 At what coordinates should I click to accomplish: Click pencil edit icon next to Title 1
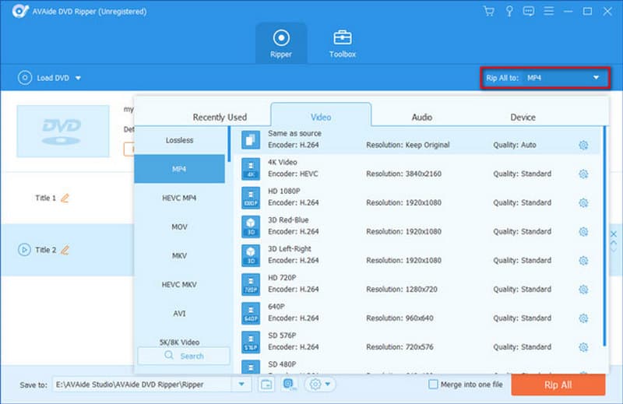pyautogui.click(x=65, y=198)
